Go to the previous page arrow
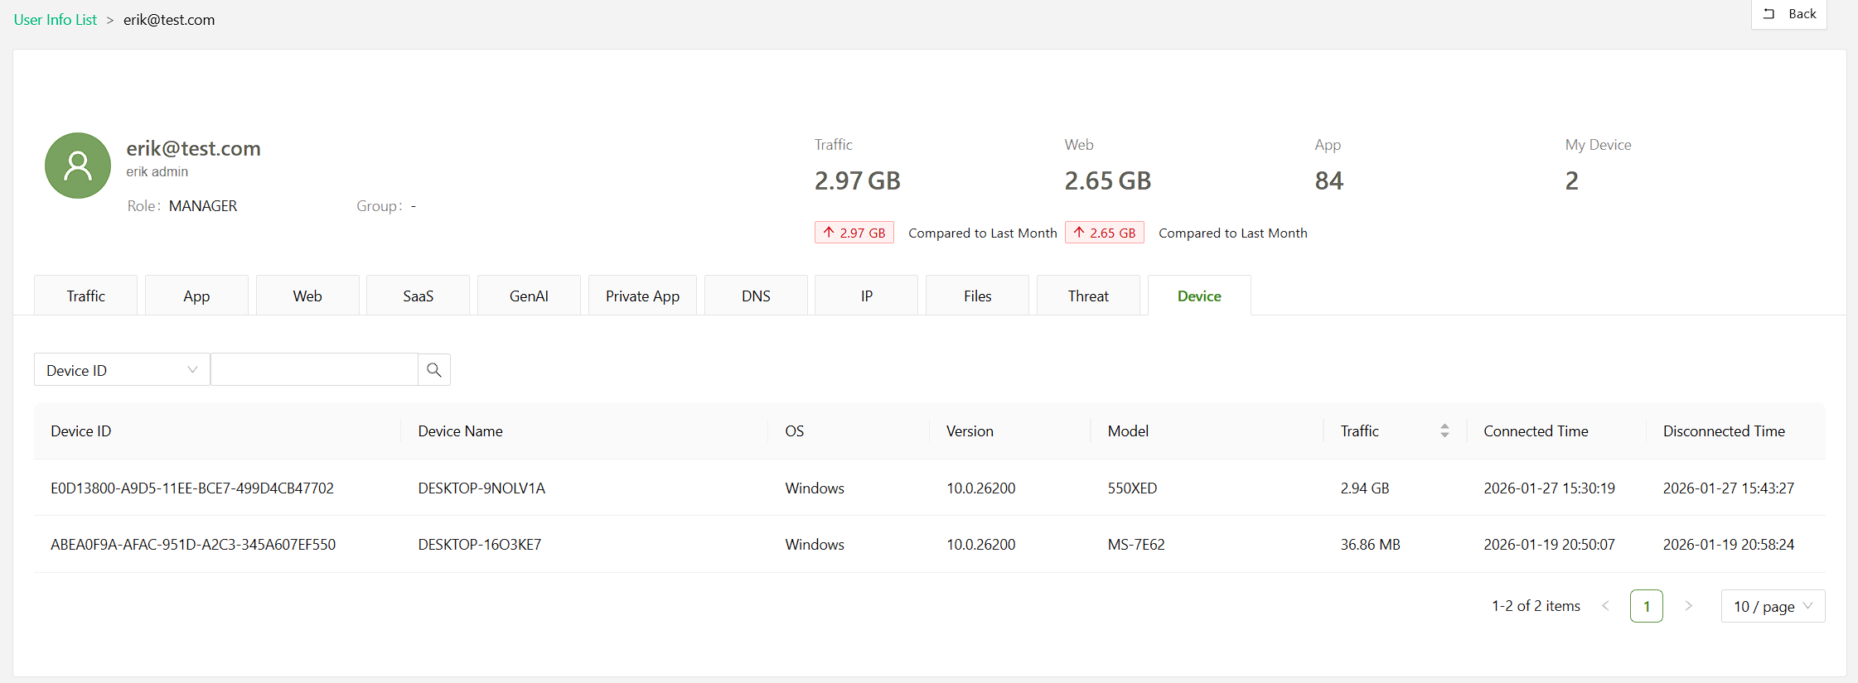 click(1605, 606)
